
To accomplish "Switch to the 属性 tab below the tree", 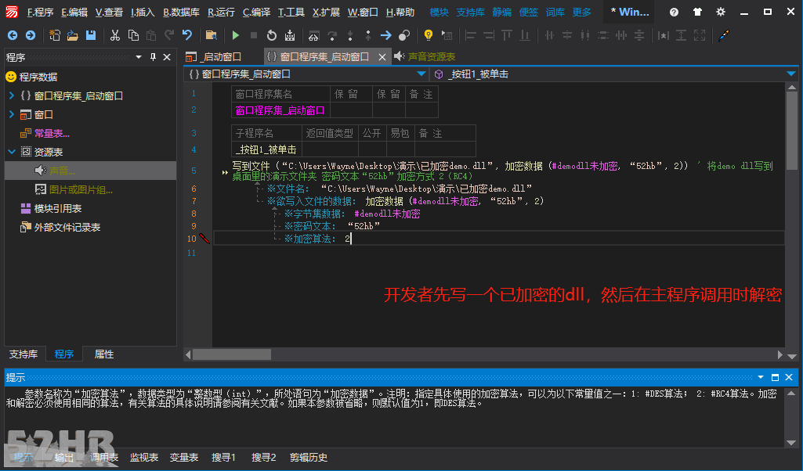I will coord(104,354).
